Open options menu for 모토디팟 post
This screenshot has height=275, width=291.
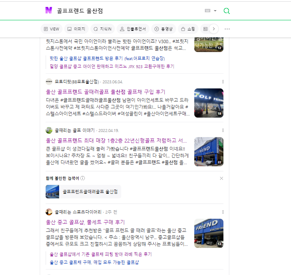coord(223,82)
